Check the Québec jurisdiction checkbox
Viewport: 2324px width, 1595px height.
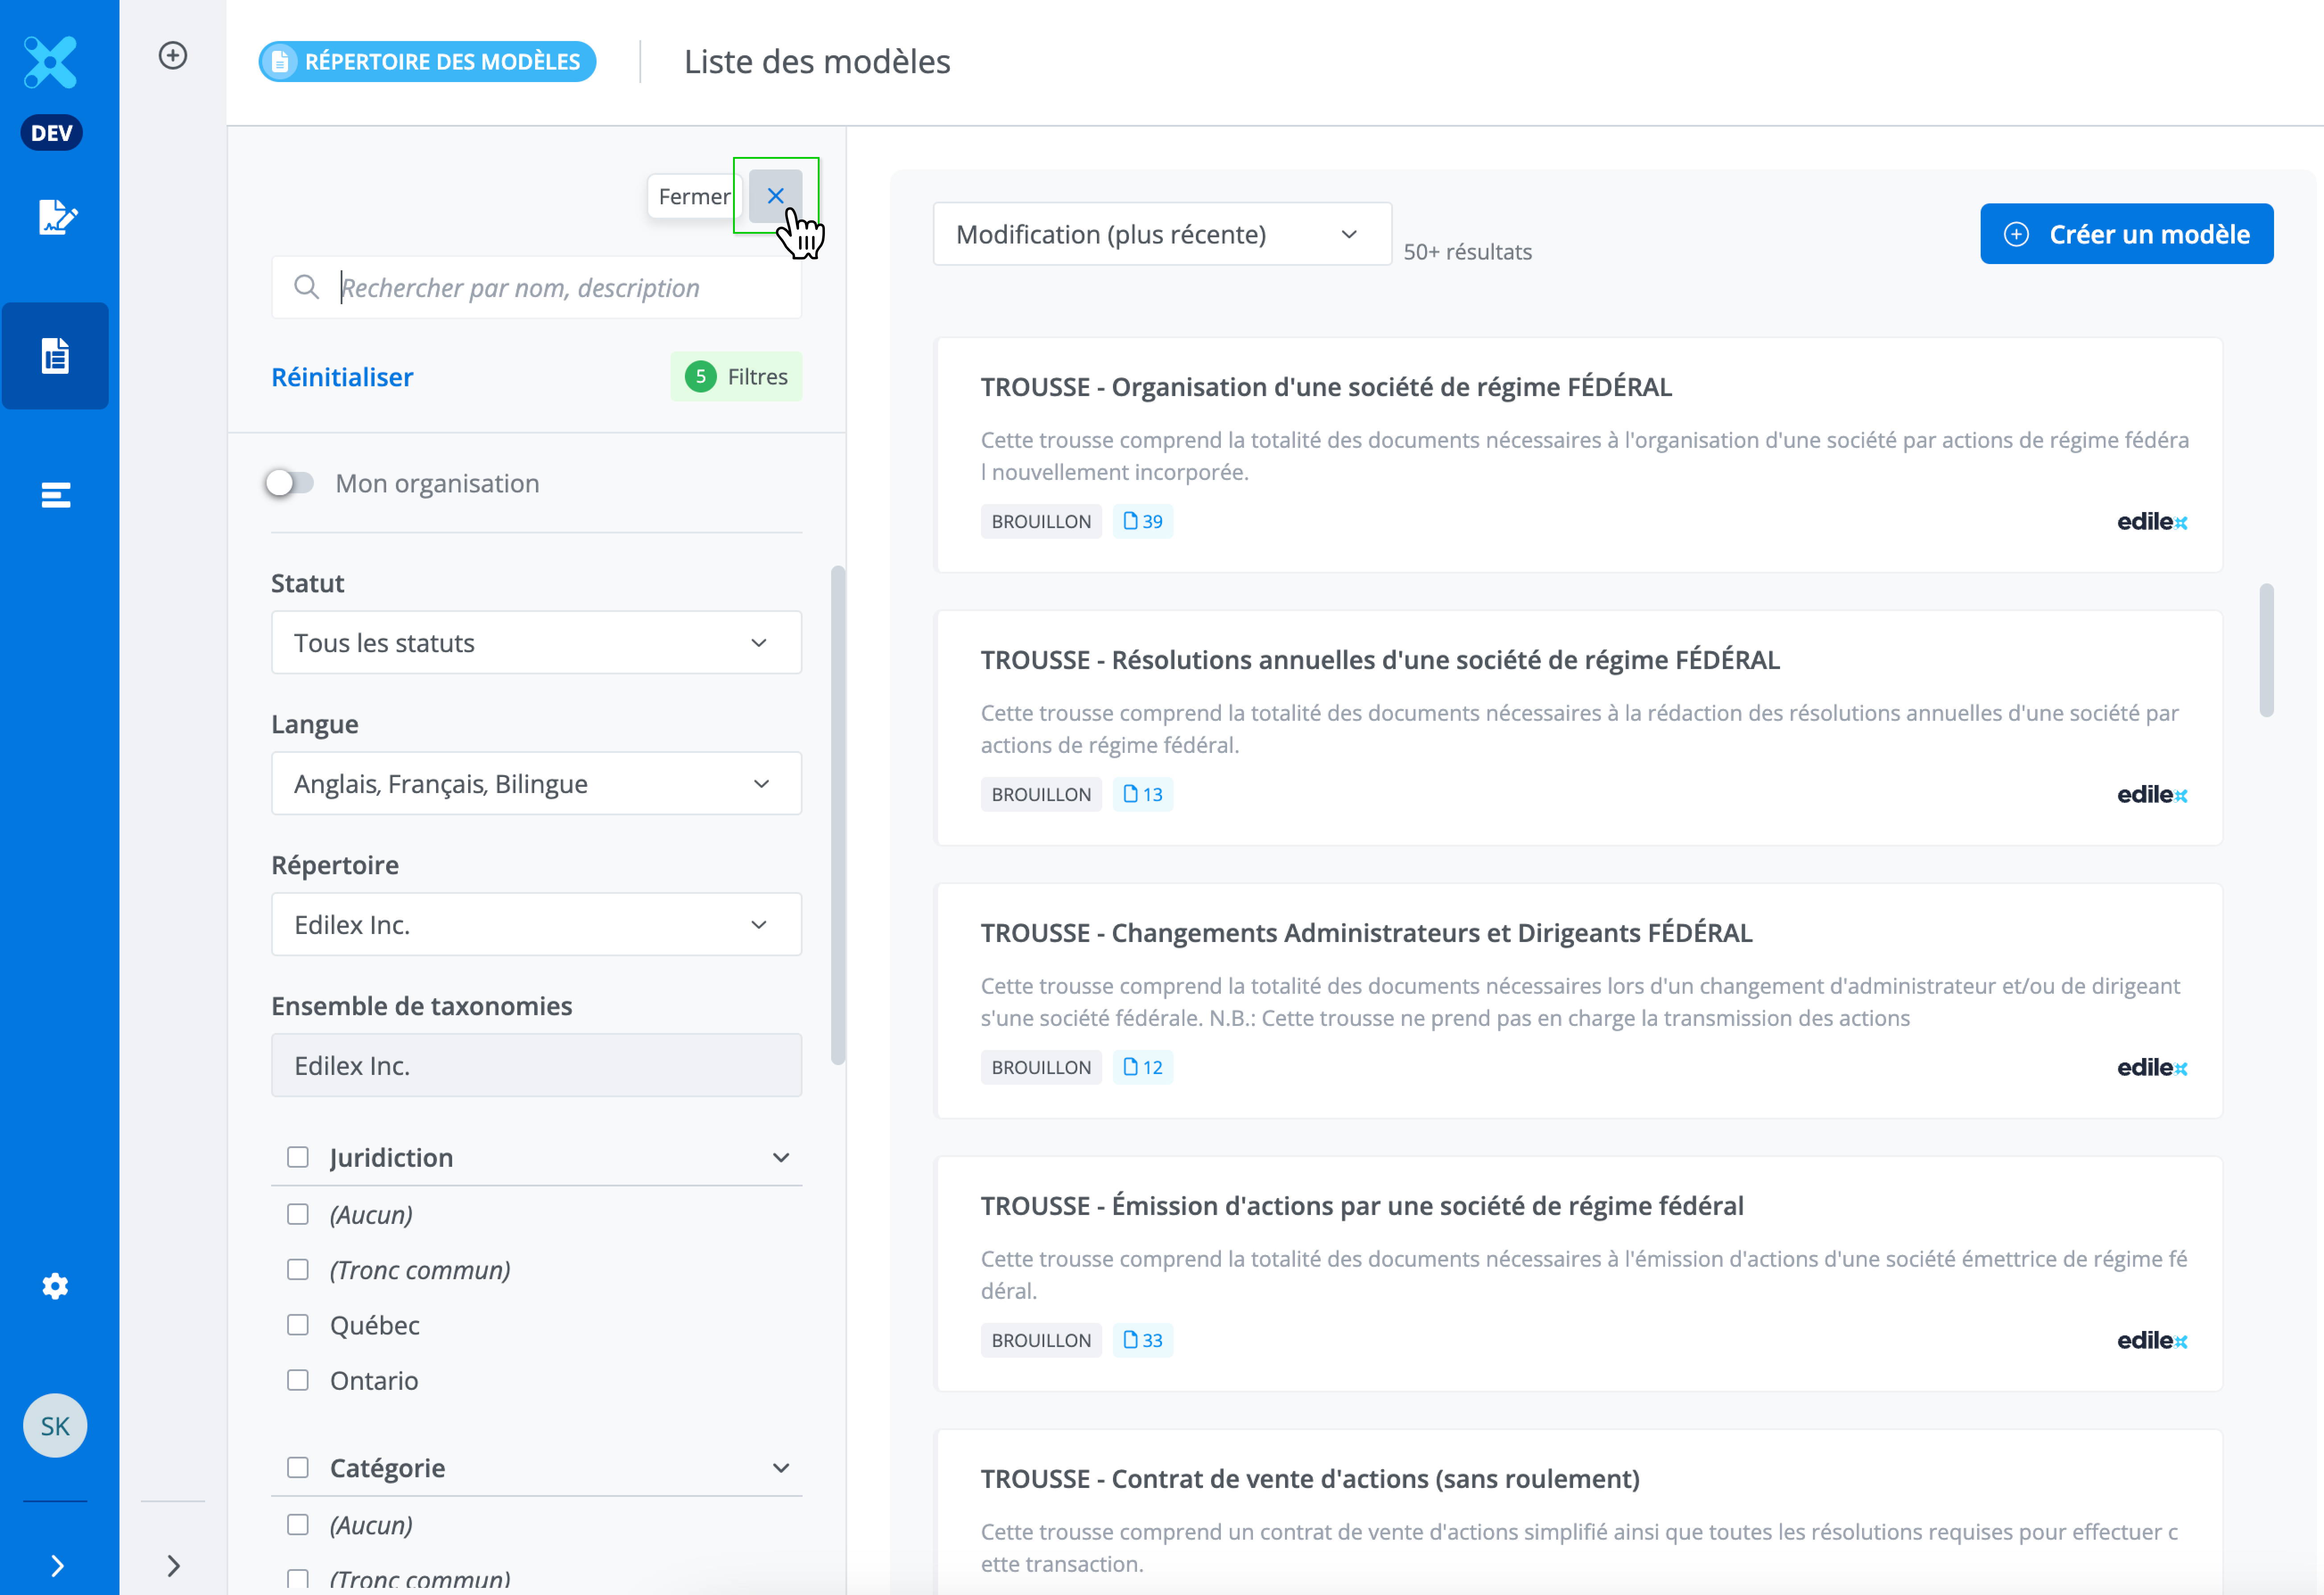coord(298,1325)
